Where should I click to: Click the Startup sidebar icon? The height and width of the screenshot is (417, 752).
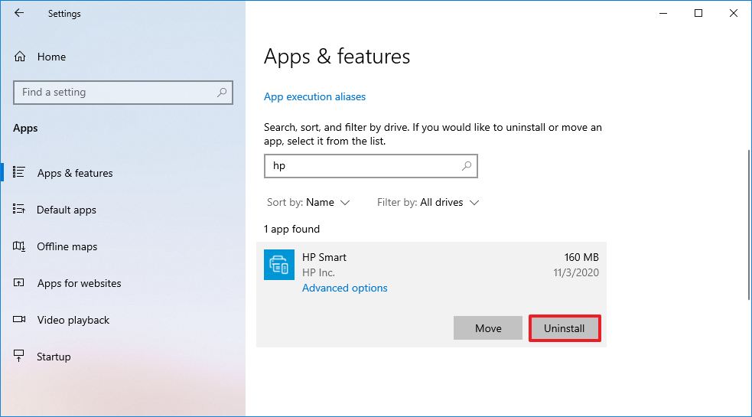(20, 357)
